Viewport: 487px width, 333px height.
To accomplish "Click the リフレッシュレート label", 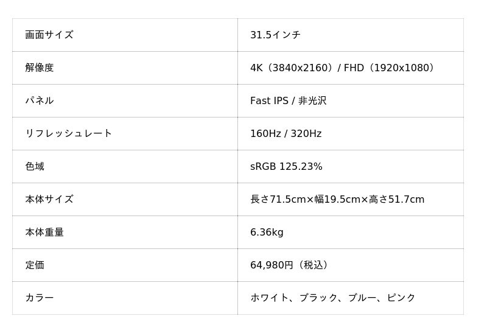I will [68, 133].
